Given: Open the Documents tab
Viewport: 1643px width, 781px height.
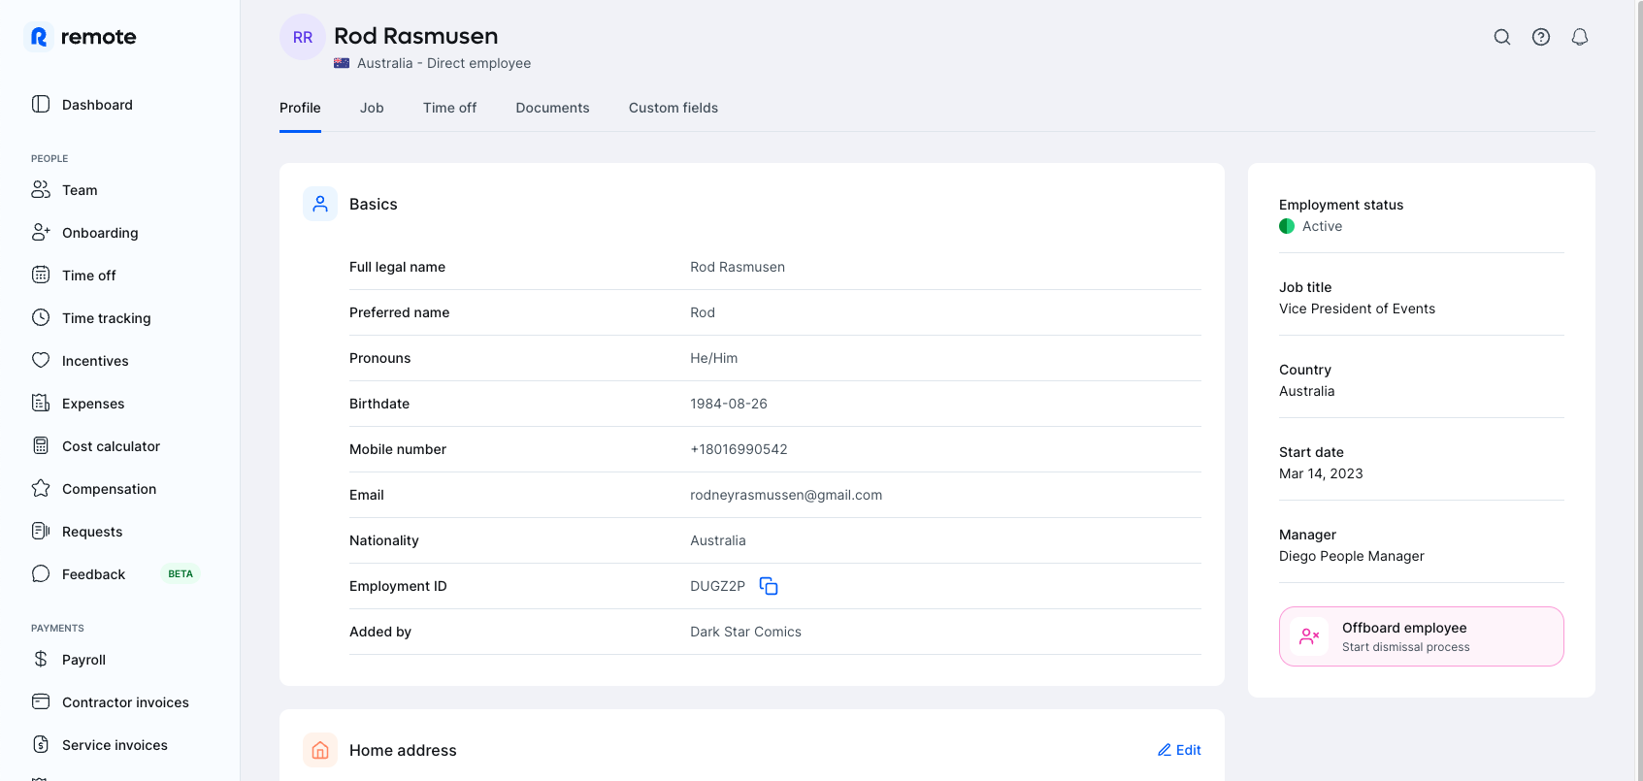Looking at the screenshot, I should 552,108.
